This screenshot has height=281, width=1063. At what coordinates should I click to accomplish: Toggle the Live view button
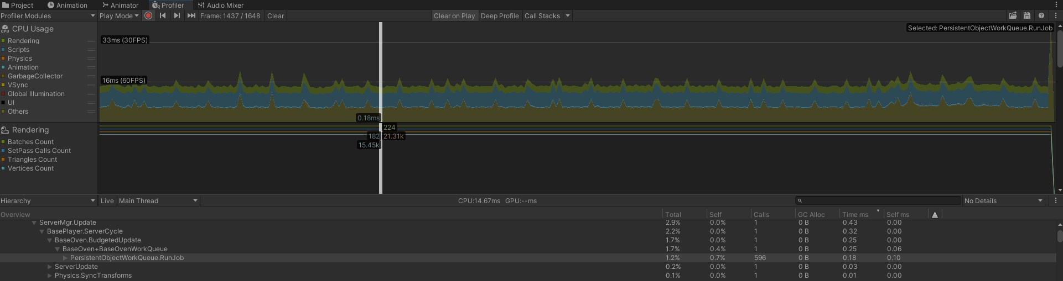pyautogui.click(x=107, y=201)
